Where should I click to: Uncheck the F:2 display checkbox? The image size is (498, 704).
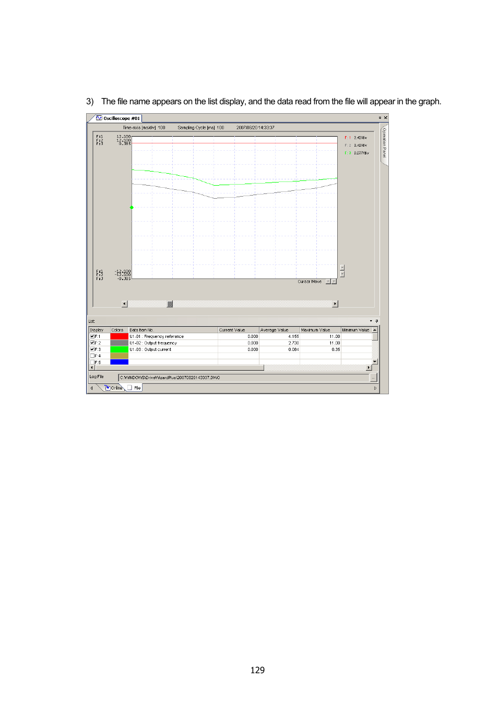(92, 343)
